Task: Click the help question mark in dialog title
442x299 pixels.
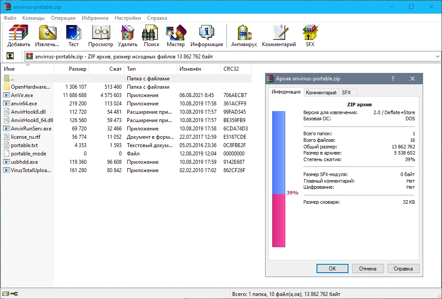Action: (x=393, y=79)
